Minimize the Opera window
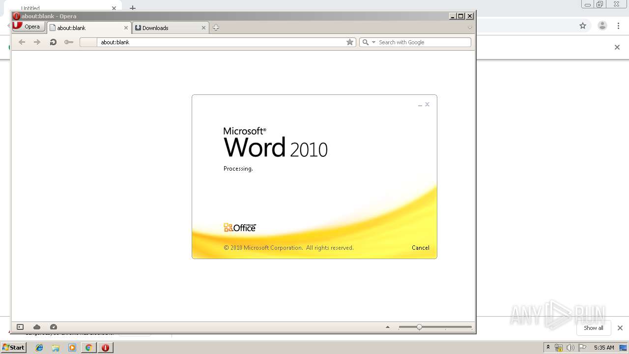This screenshot has height=354, width=629. tap(453, 16)
